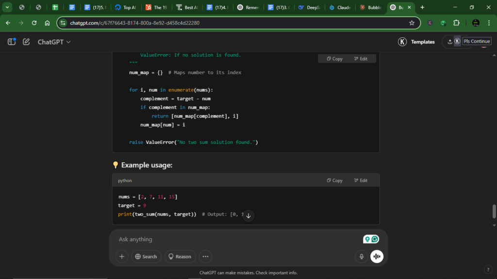Open the Templates menu
Screen dimensions: 497x279
[423, 42]
